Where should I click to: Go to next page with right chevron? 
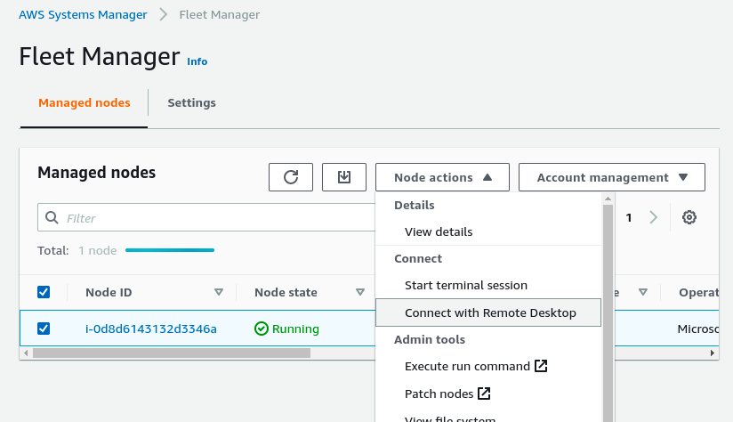(x=654, y=217)
